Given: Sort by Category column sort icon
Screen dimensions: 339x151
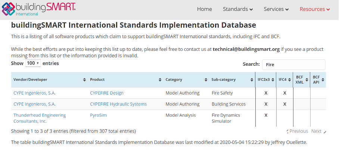Looking at the screenshot, I should point(206,80).
